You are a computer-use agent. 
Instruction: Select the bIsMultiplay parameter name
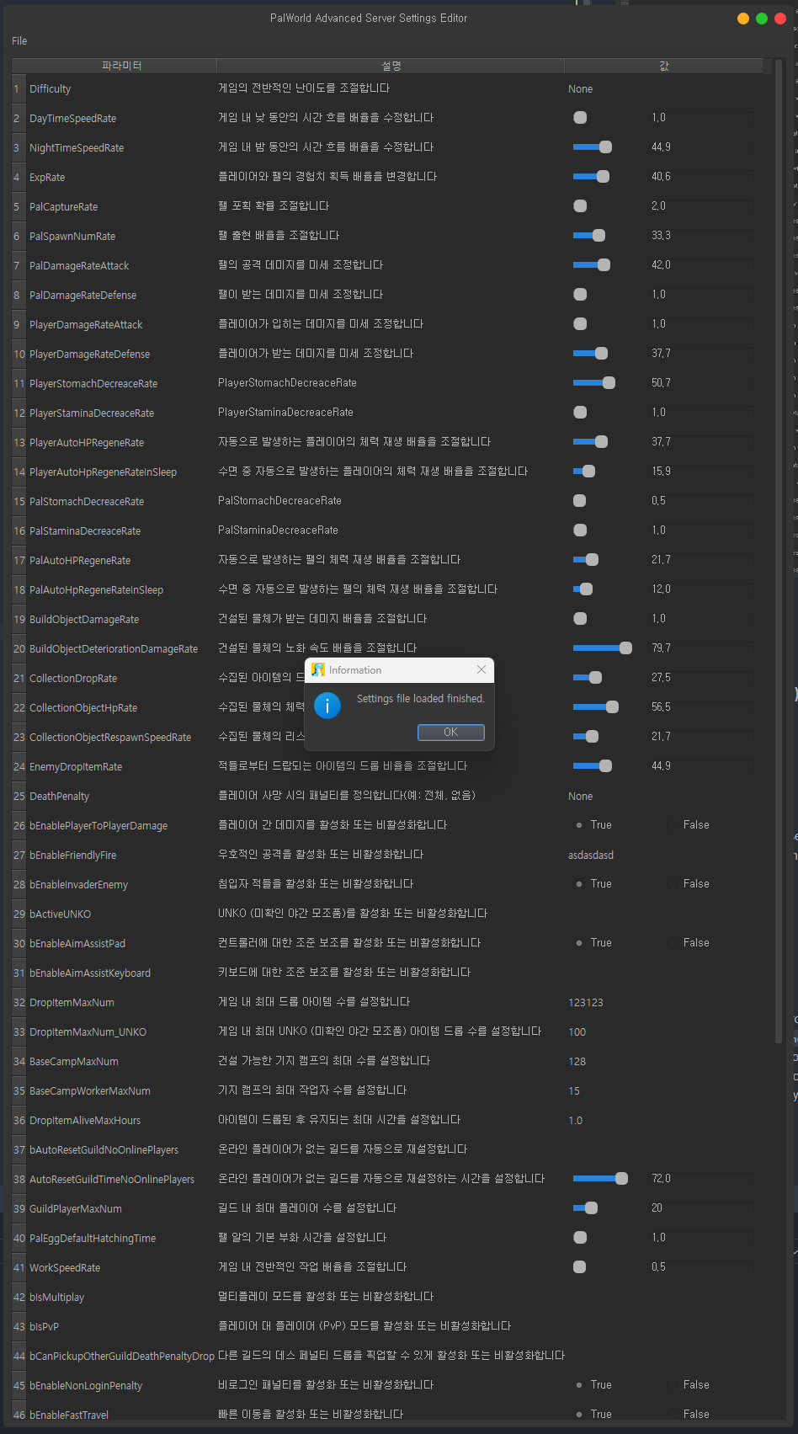click(56, 1298)
